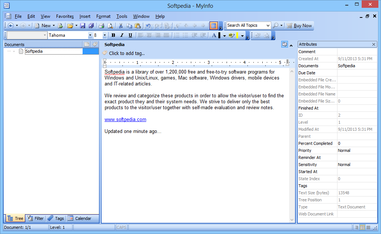Open the File menu
The width and height of the screenshot is (381, 234).
coord(18,16)
